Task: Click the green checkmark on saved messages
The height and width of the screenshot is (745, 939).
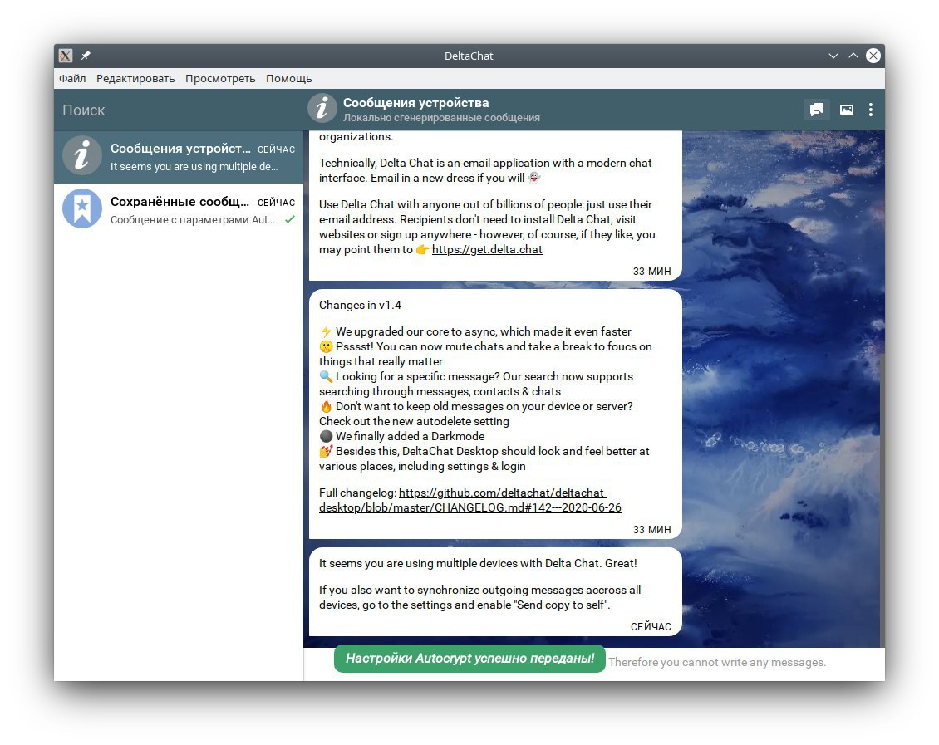Action: click(290, 219)
